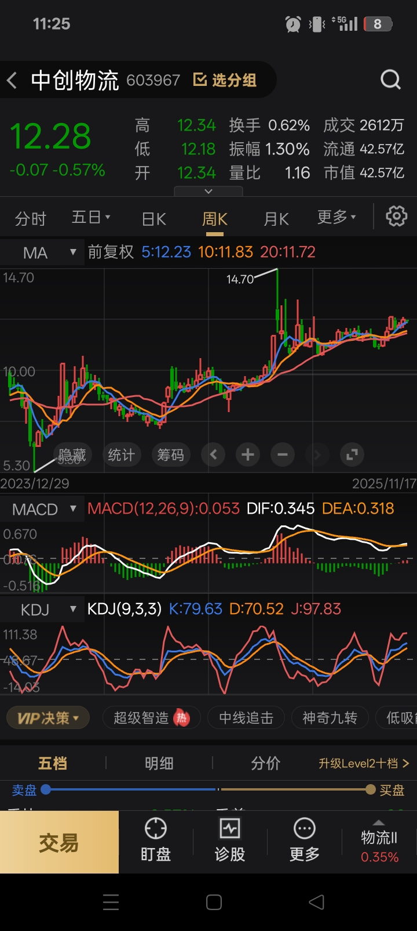Tap the DIF:0.345 value

tap(280, 508)
